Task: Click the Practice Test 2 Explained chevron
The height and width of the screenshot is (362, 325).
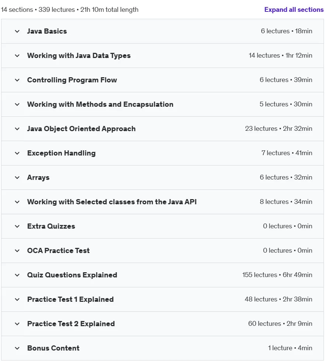Action: [x=17, y=324]
